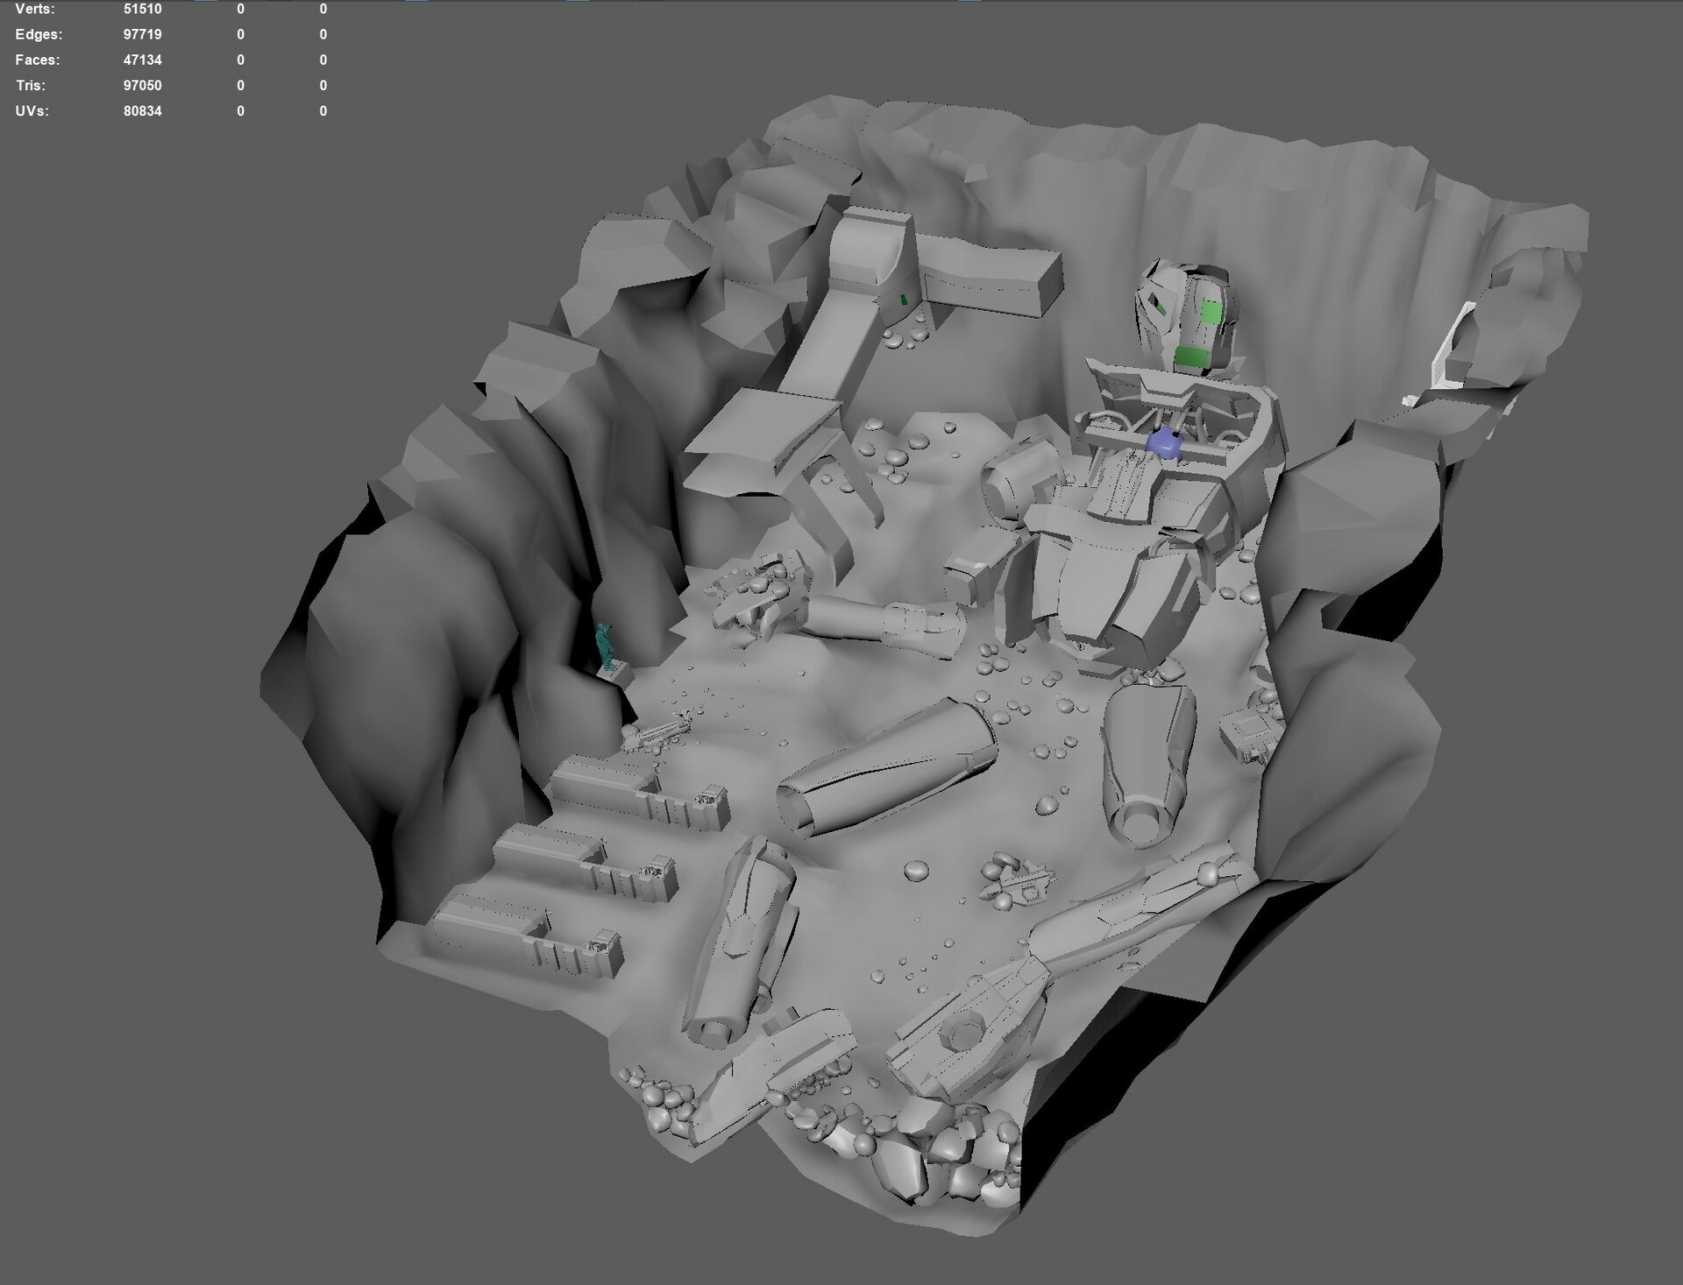Click the Edges count value 97719
Viewport: 1683px width, 1285px height.
point(142,34)
